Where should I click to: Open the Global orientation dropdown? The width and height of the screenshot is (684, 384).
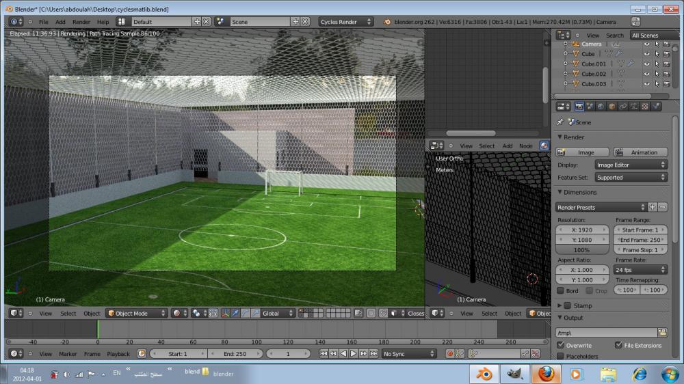pos(278,313)
